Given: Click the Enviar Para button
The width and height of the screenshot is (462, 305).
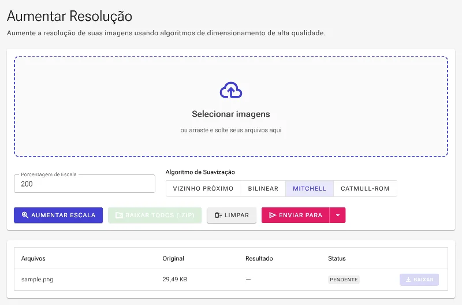Looking at the screenshot, I should click(296, 215).
